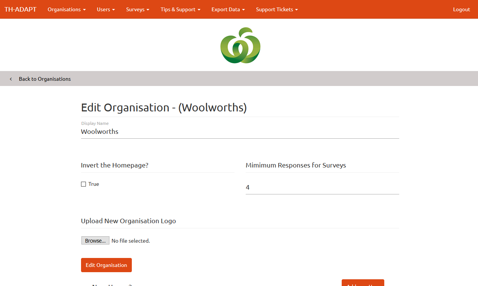The image size is (478, 286).
Task: Click the TH-ADAPT brand link
Action: click(21, 9)
